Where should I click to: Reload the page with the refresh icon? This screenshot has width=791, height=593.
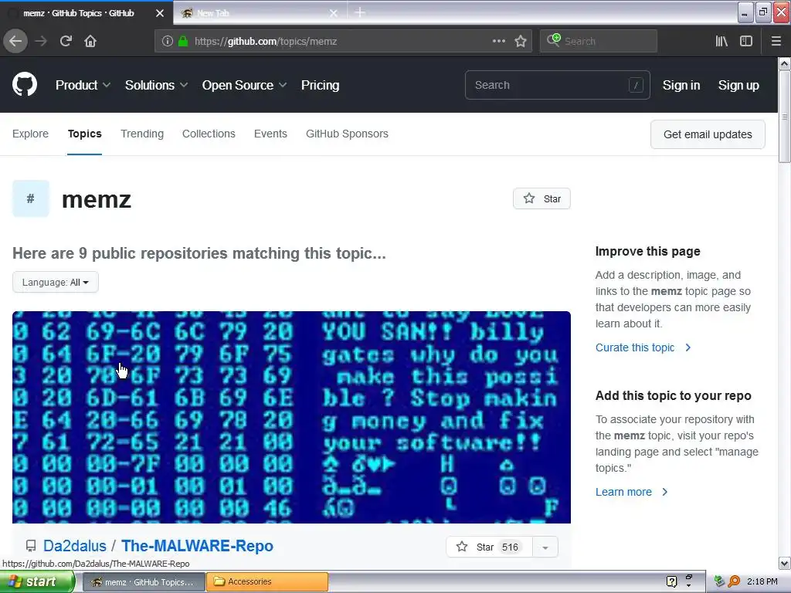[x=66, y=41]
